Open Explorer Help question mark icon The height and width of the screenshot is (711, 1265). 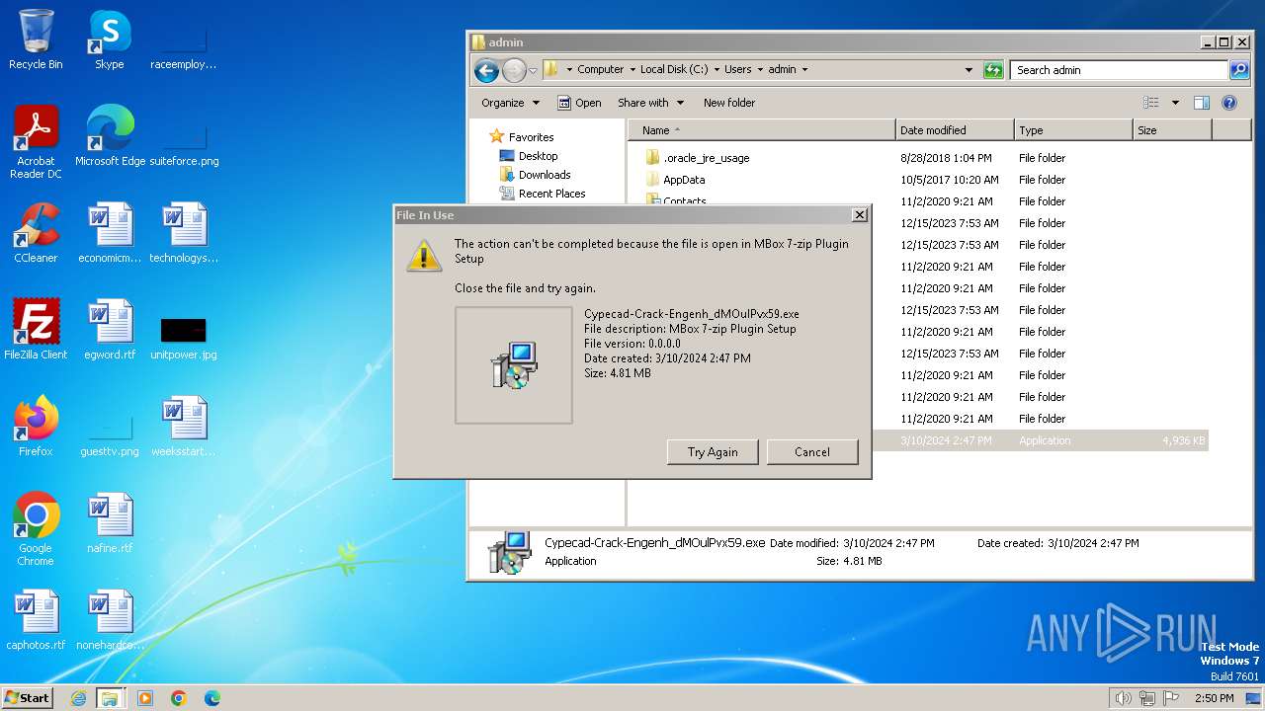tap(1229, 103)
